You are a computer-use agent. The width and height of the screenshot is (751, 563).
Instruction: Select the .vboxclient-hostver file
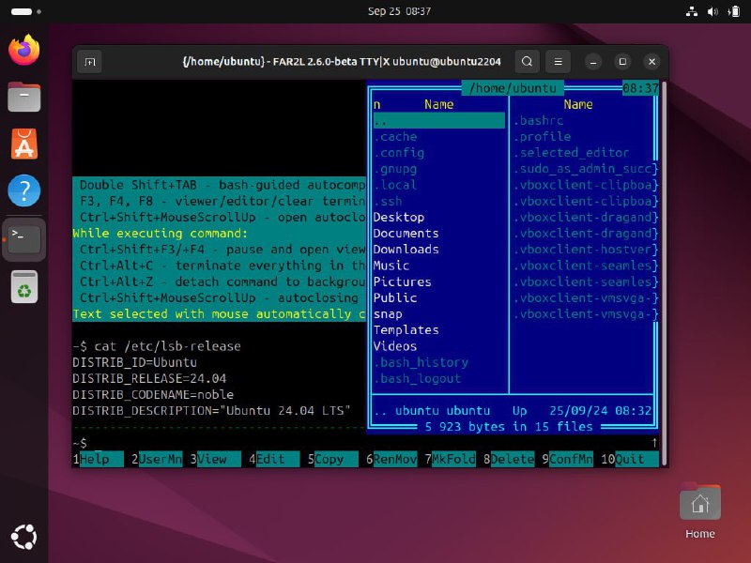click(x=583, y=250)
